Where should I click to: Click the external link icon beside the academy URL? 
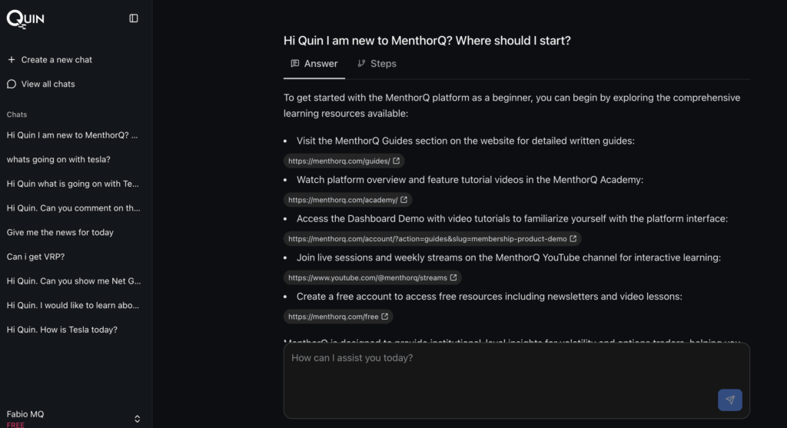pyautogui.click(x=404, y=200)
